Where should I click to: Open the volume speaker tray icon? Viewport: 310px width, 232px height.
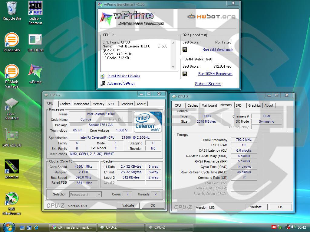click(x=294, y=227)
